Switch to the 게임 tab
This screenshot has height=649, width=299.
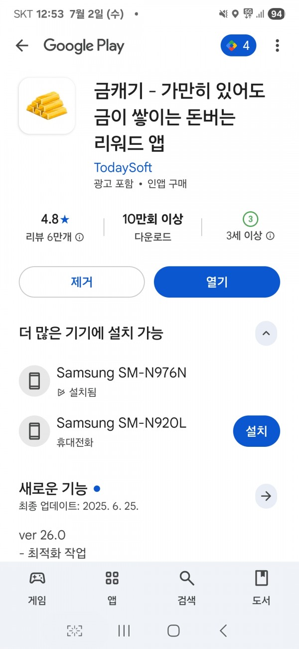(x=37, y=589)
